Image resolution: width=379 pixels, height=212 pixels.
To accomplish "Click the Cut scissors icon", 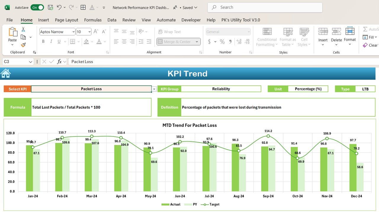I will click(x=23, y=30).
